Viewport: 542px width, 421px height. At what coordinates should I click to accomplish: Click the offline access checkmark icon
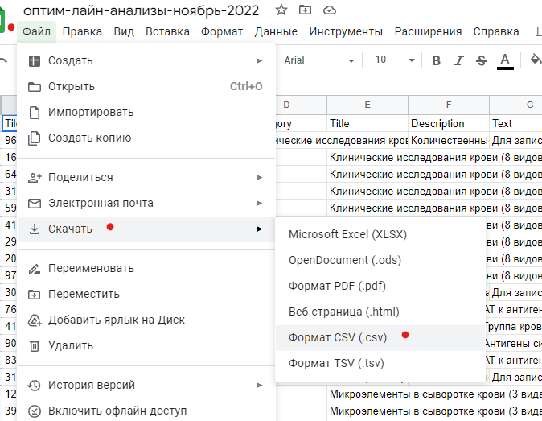coord(35,411)
